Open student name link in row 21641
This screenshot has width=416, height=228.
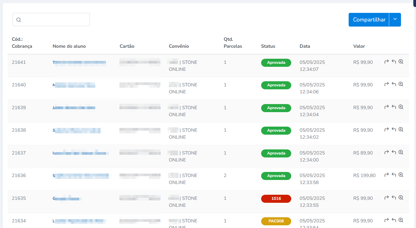(79, 62)
